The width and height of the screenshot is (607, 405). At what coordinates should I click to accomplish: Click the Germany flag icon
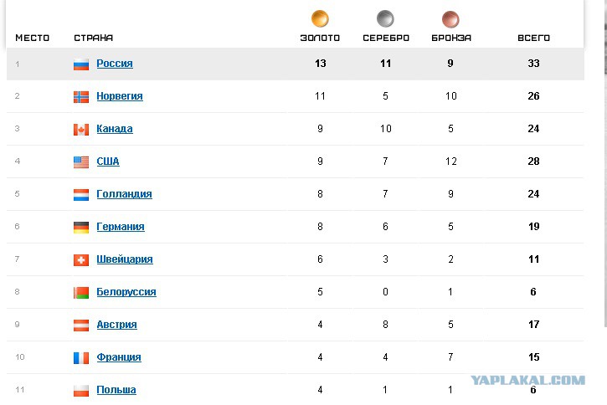pos(81,227)
